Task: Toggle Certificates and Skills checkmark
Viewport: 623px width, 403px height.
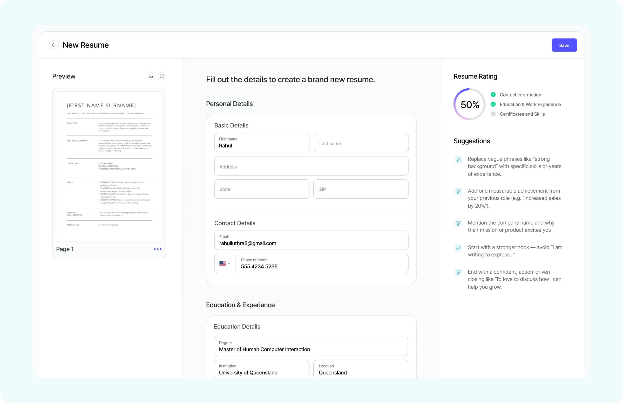Action: (493, 114)
